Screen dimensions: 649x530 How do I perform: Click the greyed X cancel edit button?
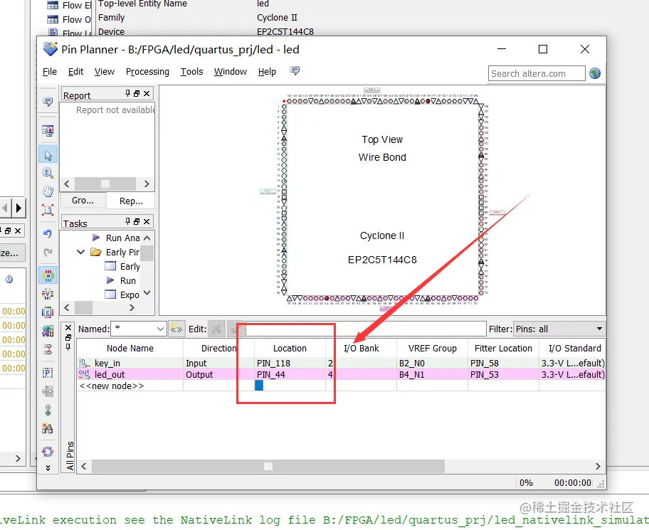[216, 329]
